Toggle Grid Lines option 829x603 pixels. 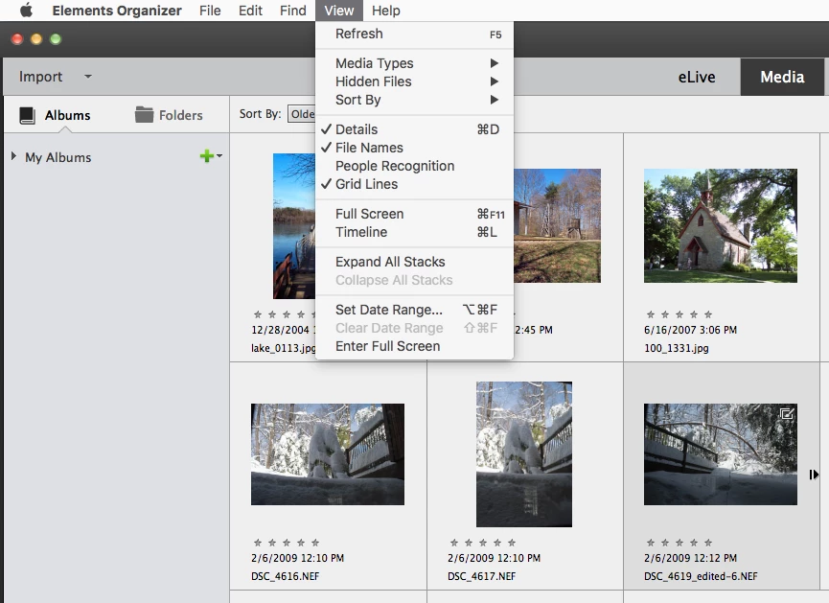tap(414, 184)
